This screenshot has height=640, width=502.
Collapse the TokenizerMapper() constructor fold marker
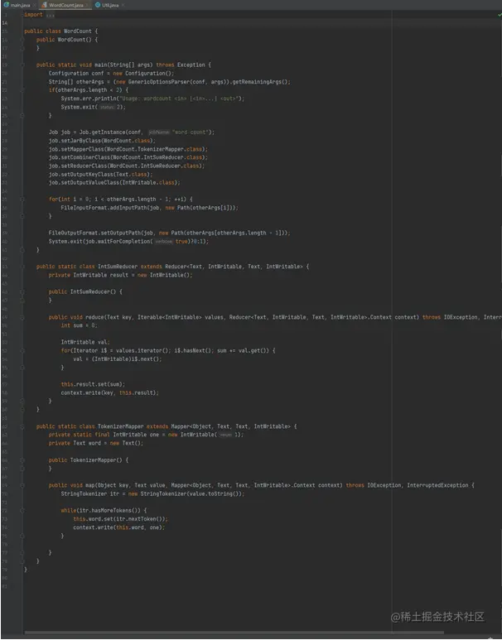pos(22,460)
